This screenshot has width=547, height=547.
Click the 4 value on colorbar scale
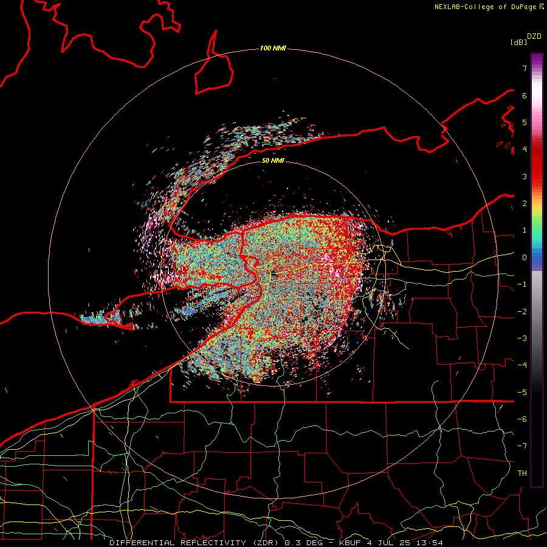[525, 150]
